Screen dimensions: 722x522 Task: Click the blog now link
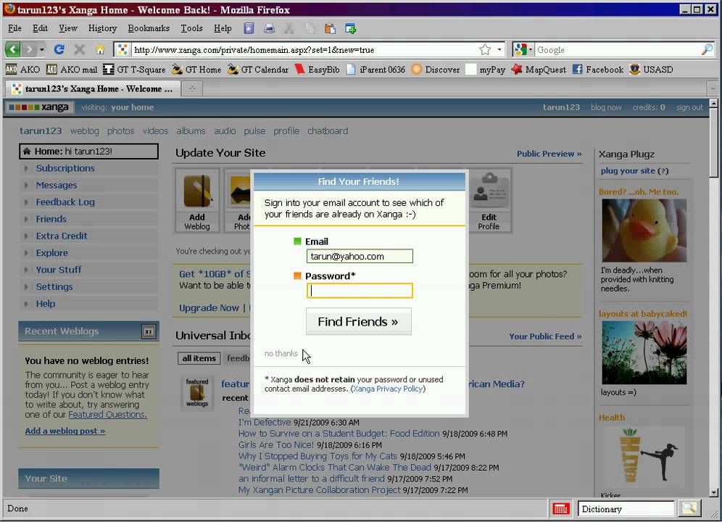[606, 107]
